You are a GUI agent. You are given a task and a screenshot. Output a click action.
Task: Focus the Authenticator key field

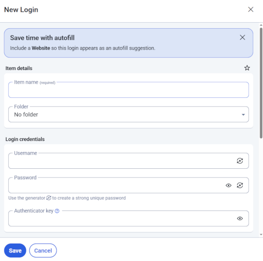[121, 218]
